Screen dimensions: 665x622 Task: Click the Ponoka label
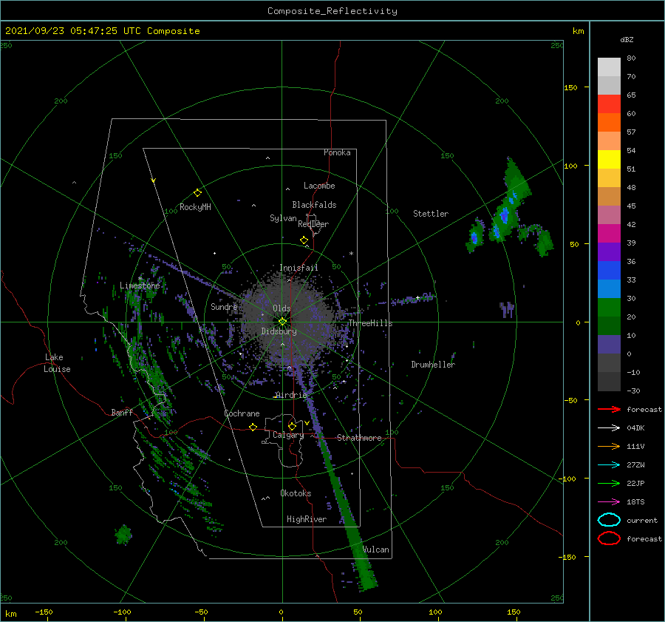pos(337,152)
